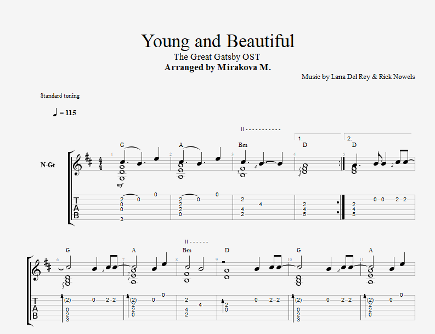Viewport: 435px width, 334px height.
Task: Click the TAB clef in the second system
Action: tap(35, 308)
